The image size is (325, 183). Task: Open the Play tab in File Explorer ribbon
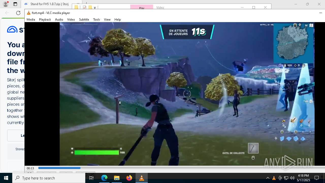pos(142,8)
